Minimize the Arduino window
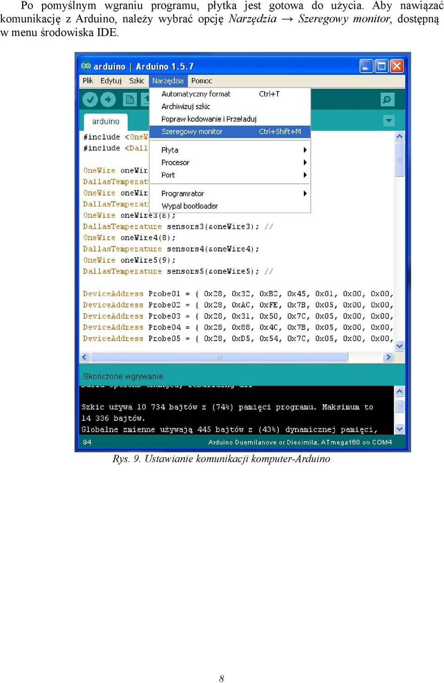The image size is (444, 683). [x=366, y=66]
